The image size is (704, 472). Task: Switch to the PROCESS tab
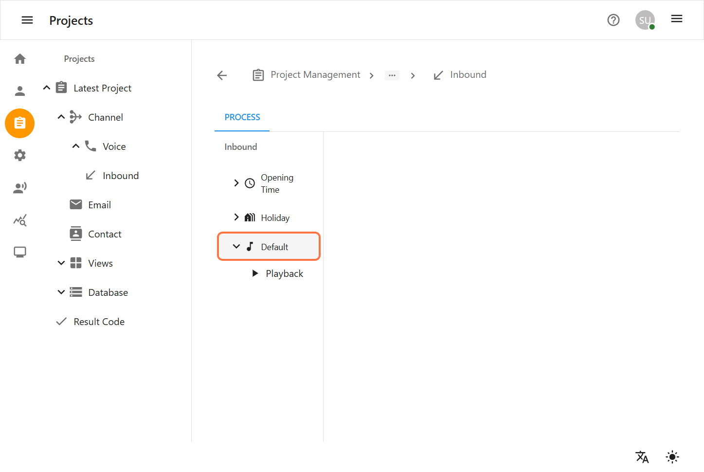pos(242,117)
